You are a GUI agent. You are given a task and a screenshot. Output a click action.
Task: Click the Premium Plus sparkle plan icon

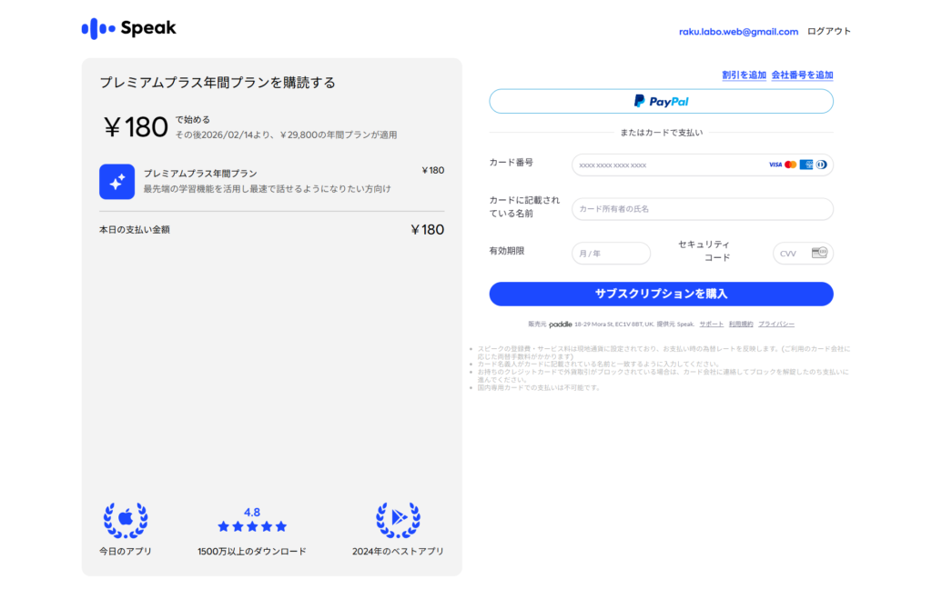tap(116, 182)
